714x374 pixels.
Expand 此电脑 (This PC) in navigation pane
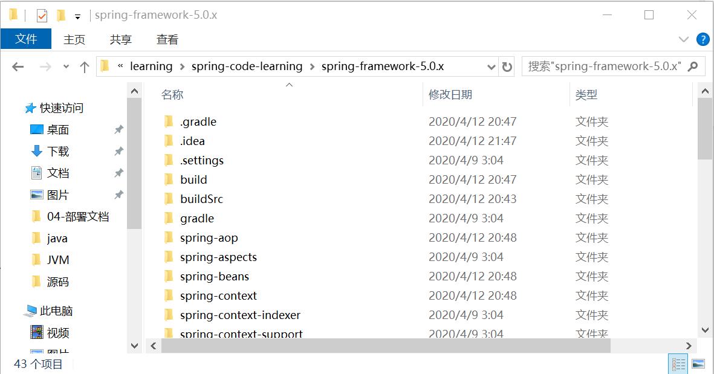(18, 311)
